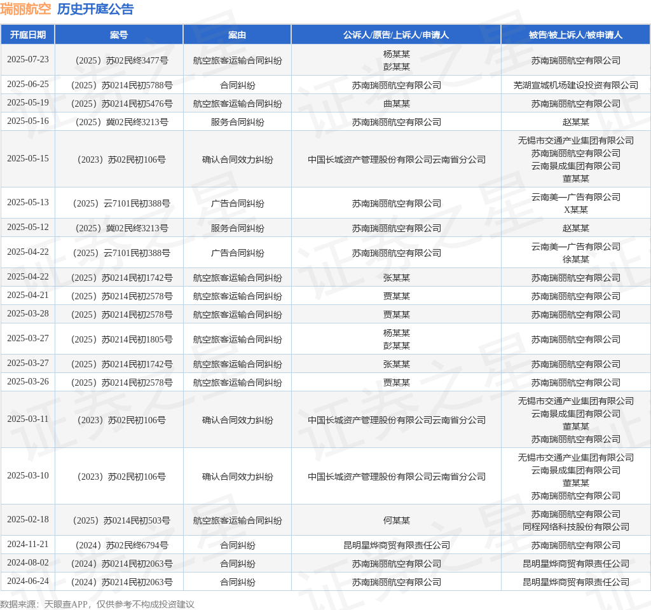
Task: Click 赵某某 in the 2025-05-12 row
Action: coord(575,228)
